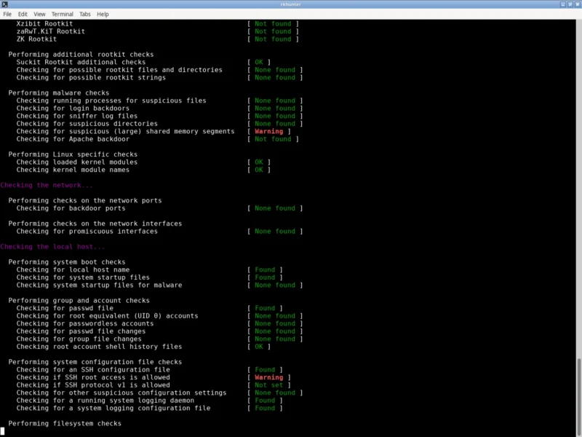The image size is (582, 437).
Task: Click 'Checking for an SSH configuration file'
Action: tap(93, 370)
